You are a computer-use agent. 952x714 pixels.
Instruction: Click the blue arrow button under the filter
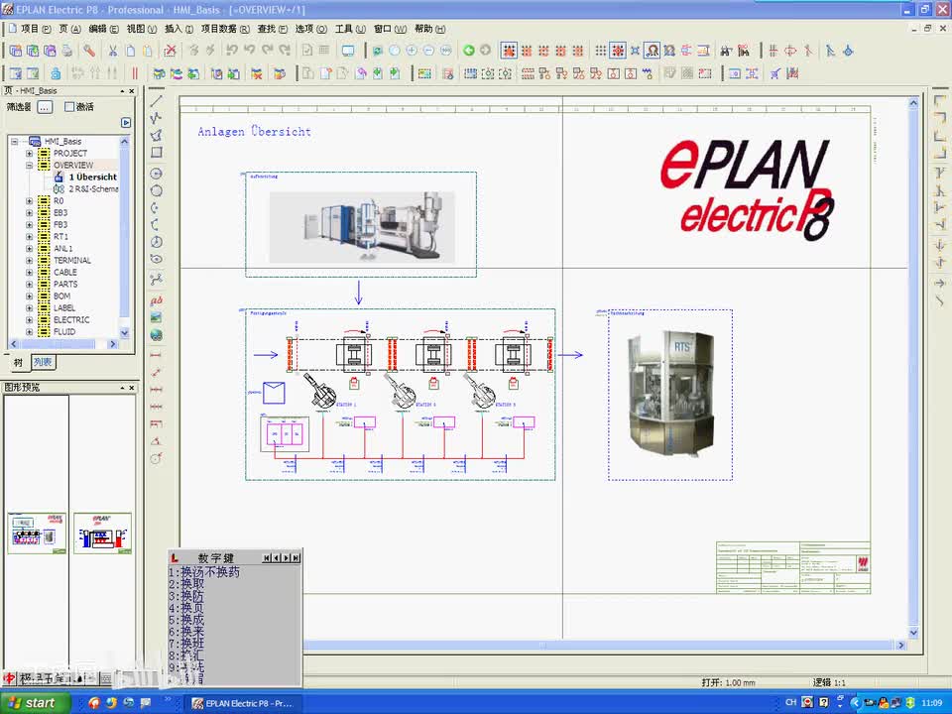pos(126,123)
